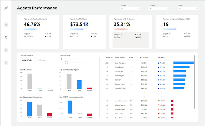
Task: Click the Rank column sort arrow
Action: pyautogui.click(x=128, y=59)
